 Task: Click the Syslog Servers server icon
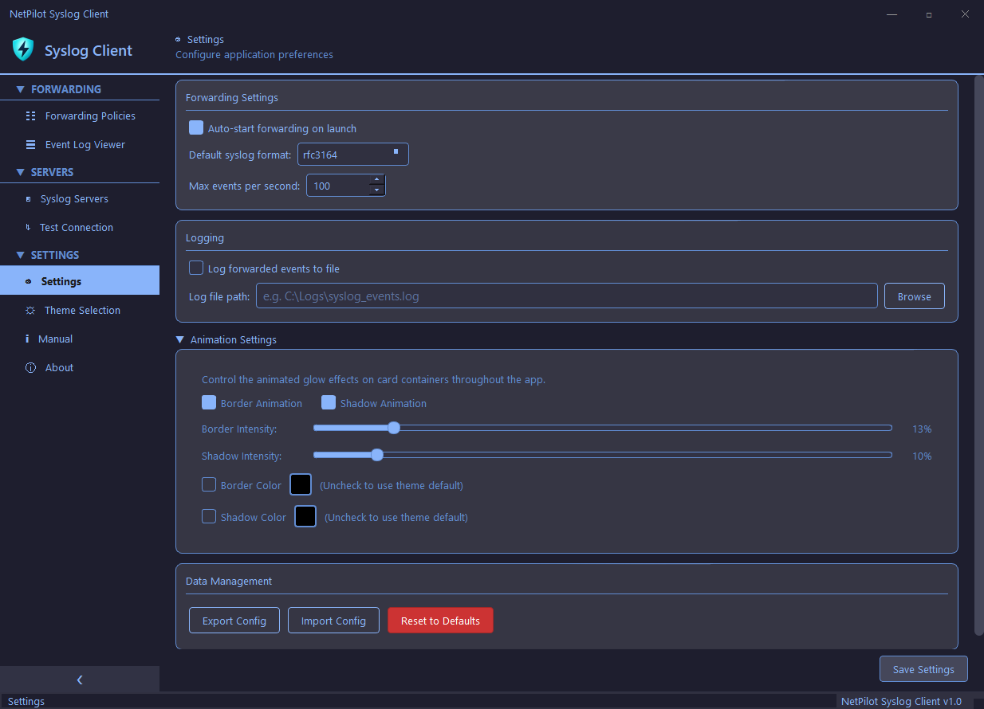26,198
